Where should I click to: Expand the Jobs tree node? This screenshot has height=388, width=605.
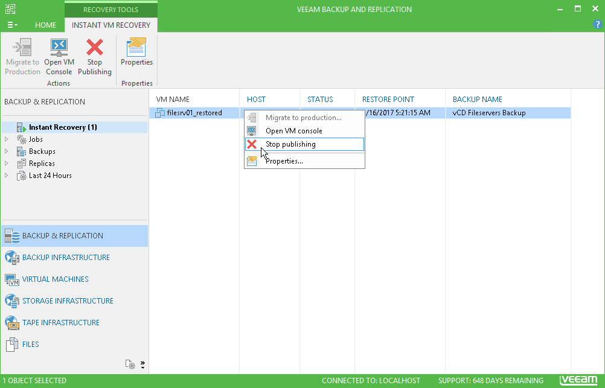[6, 139]
